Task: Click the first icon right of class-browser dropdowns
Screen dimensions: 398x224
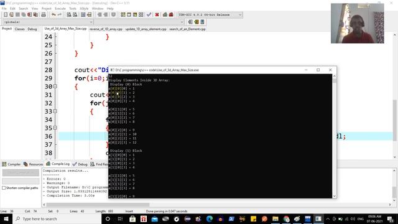Action: coord(190,22)
